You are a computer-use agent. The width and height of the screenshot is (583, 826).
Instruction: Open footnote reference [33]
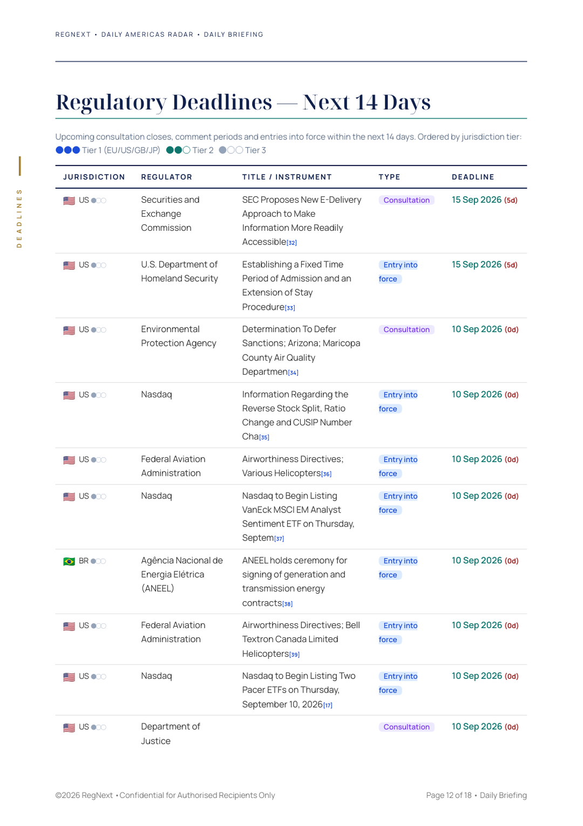[290, 308]
